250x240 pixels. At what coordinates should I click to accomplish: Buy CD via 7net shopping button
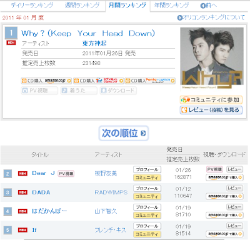98,81
